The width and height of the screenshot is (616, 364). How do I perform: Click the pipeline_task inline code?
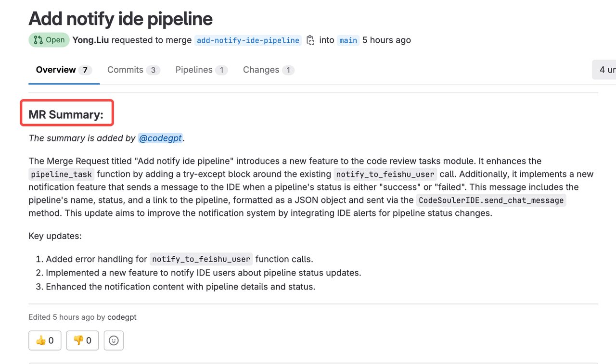point(62,174)
